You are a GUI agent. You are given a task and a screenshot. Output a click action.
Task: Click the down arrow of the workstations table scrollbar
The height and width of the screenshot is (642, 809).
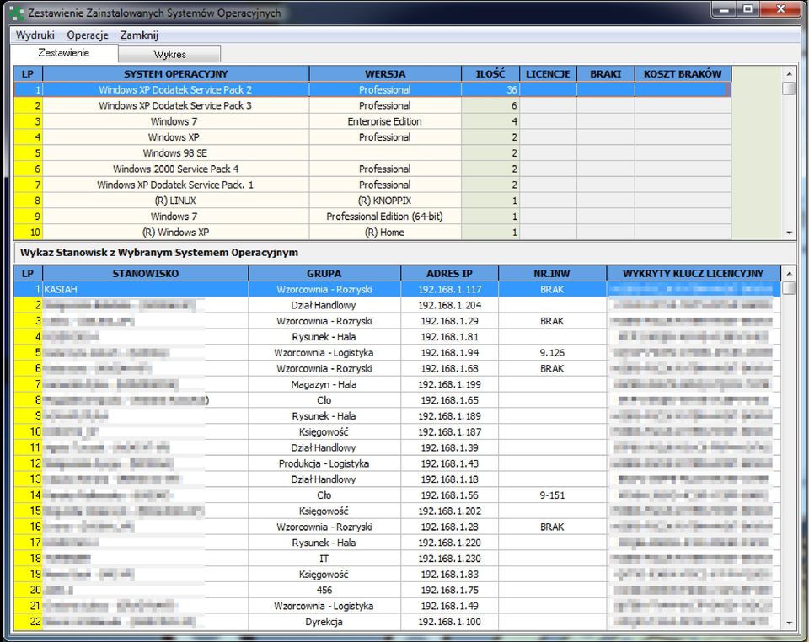(789, 623)
